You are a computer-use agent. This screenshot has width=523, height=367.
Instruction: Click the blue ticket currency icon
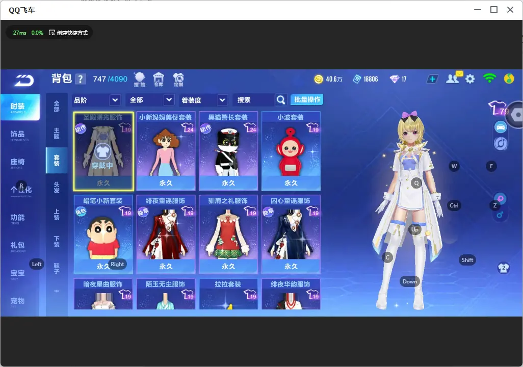pos(356,79)
